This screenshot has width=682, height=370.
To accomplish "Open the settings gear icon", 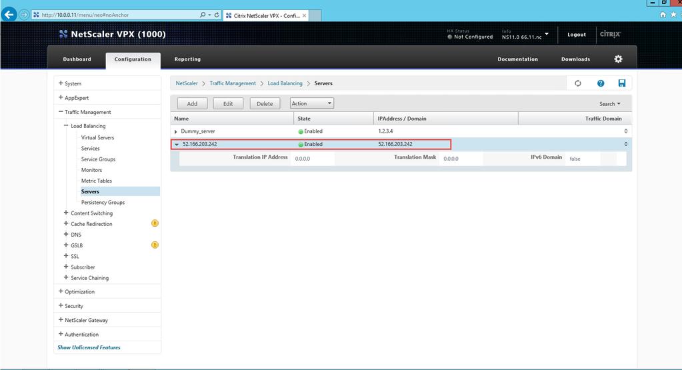I will tap(618, 59).
